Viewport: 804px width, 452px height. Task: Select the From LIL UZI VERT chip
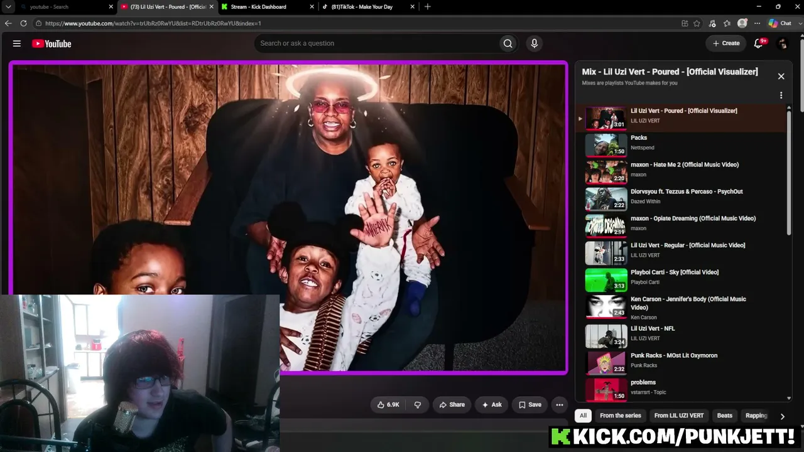click(679, 416)
